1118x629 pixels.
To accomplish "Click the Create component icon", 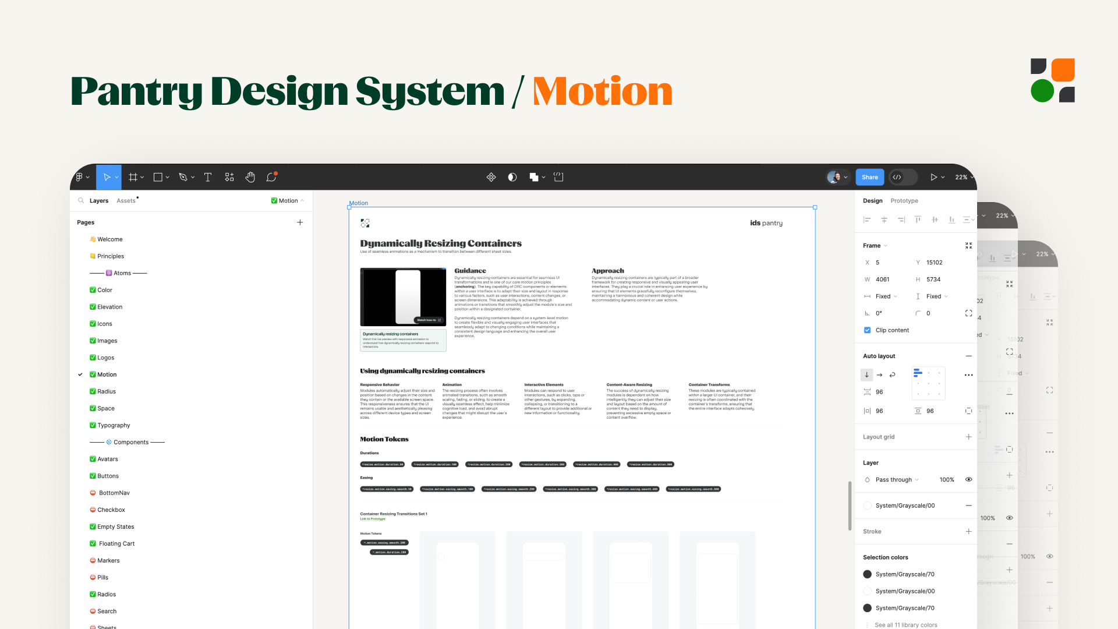I will pyautogui.click(x=491, y=177).
